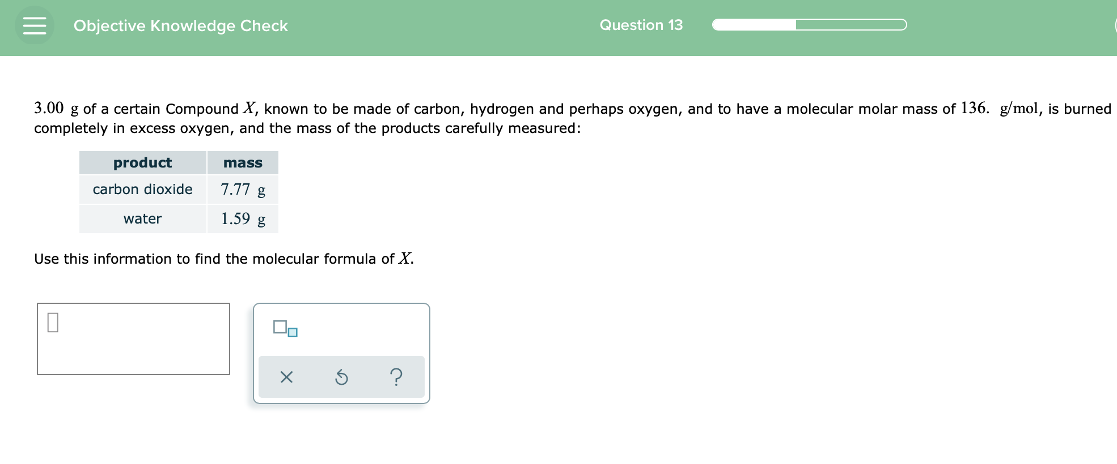1117x464 pixels.
Task: Select the Question 13 label
Action: click(x=641, y=24)
